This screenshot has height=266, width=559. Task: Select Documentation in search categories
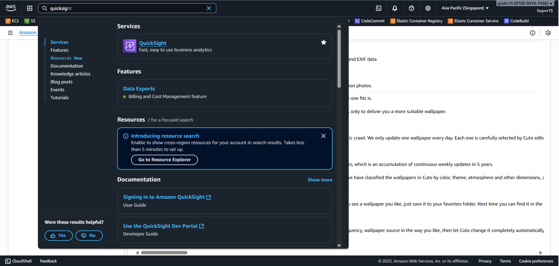[67, 66]
